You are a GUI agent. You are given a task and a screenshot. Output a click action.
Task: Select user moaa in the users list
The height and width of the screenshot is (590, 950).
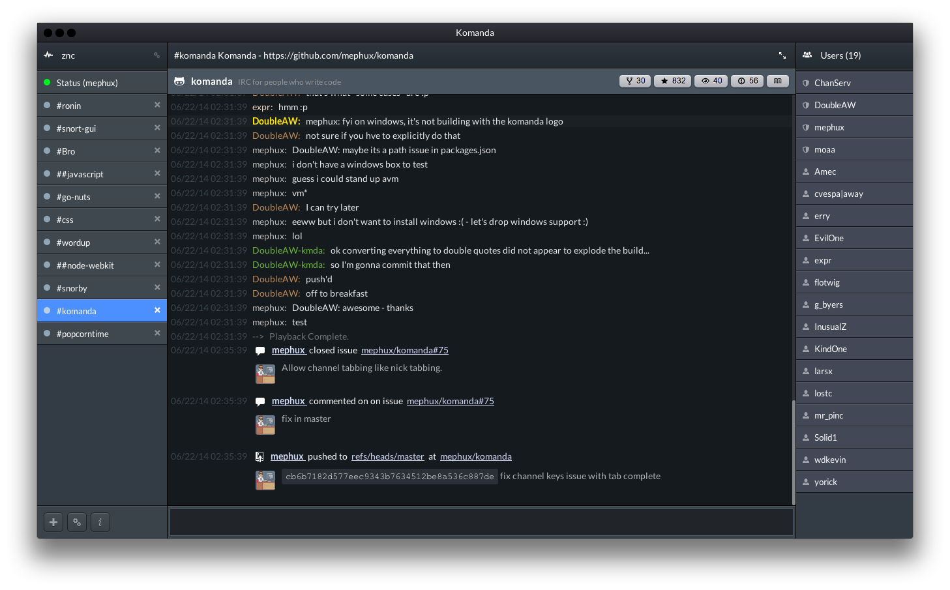854,149
